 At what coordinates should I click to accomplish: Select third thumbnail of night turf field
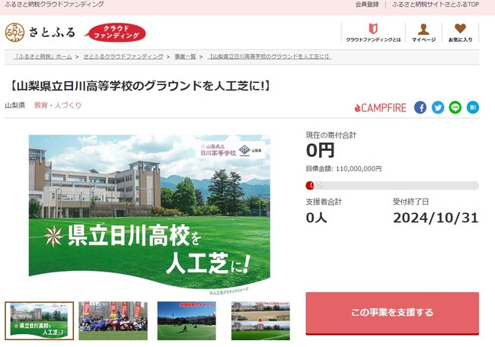coord(187,321)
